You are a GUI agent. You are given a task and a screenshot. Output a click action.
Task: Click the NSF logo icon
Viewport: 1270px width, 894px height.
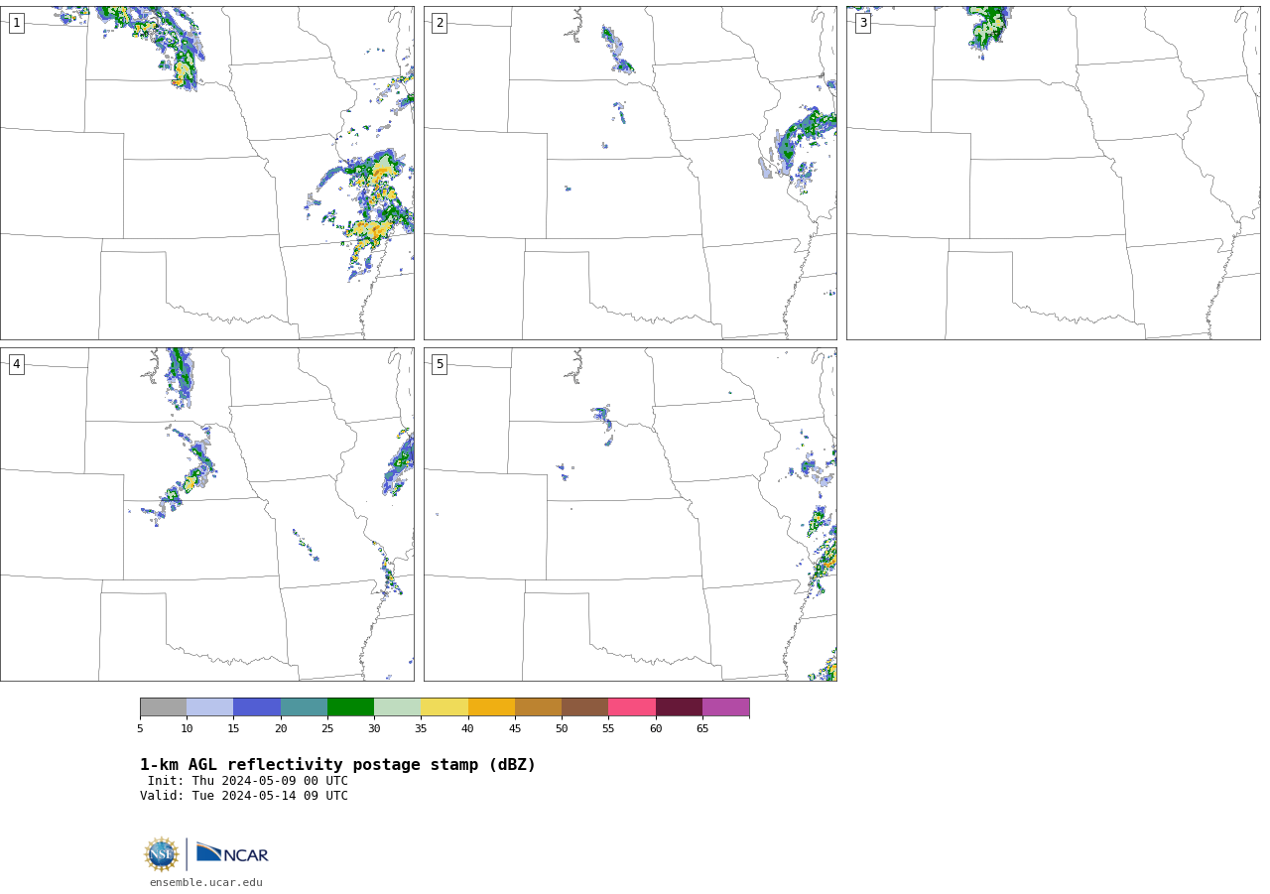click(162, 854)
